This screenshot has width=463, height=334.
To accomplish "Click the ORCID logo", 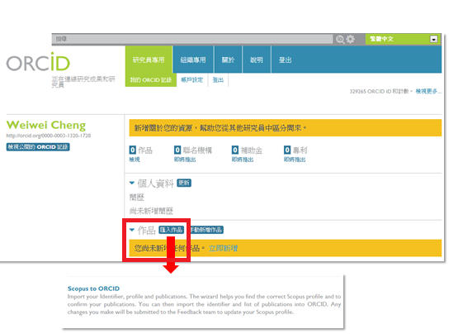I will (x=38, y=62).
